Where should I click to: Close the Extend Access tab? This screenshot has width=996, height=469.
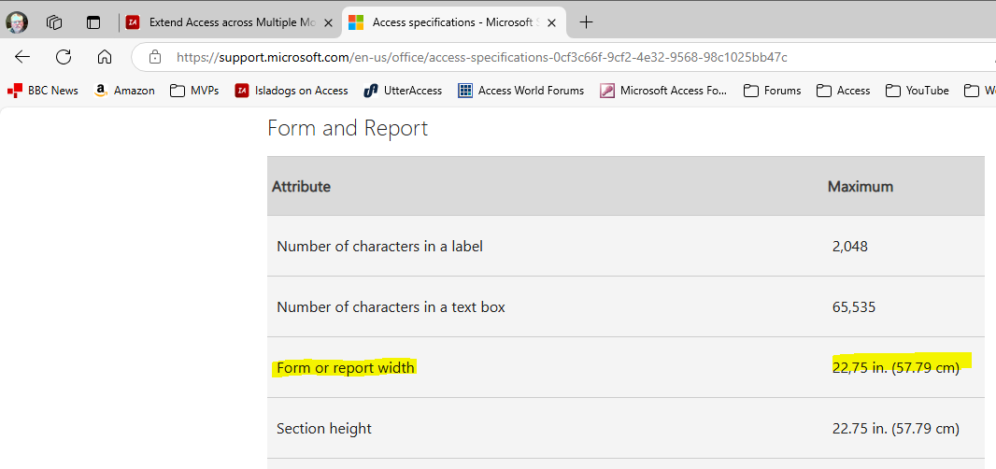tap(328, 22)
